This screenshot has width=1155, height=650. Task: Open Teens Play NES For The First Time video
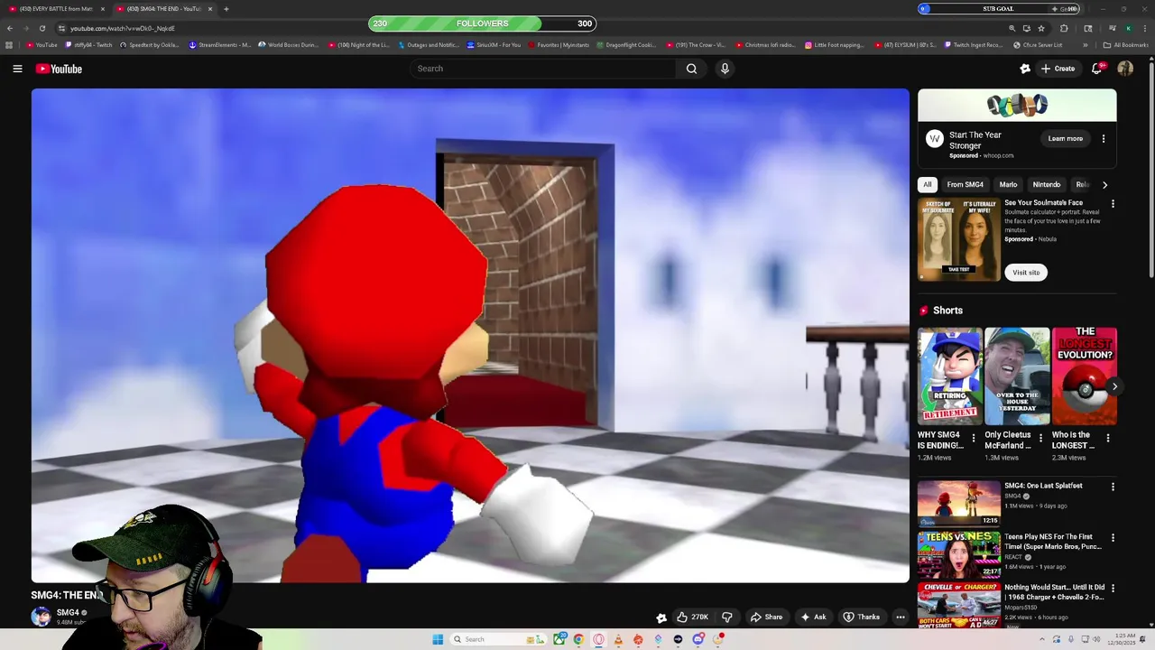click(x=1053, y=542)
